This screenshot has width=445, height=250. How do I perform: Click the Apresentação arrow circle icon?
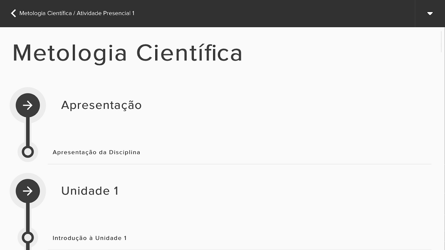point(28,105)
